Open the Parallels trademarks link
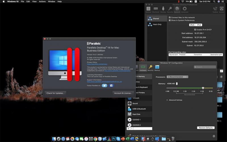Image resolution: width=227 pixels, height=142 pixels. click(x=117, y=71)
